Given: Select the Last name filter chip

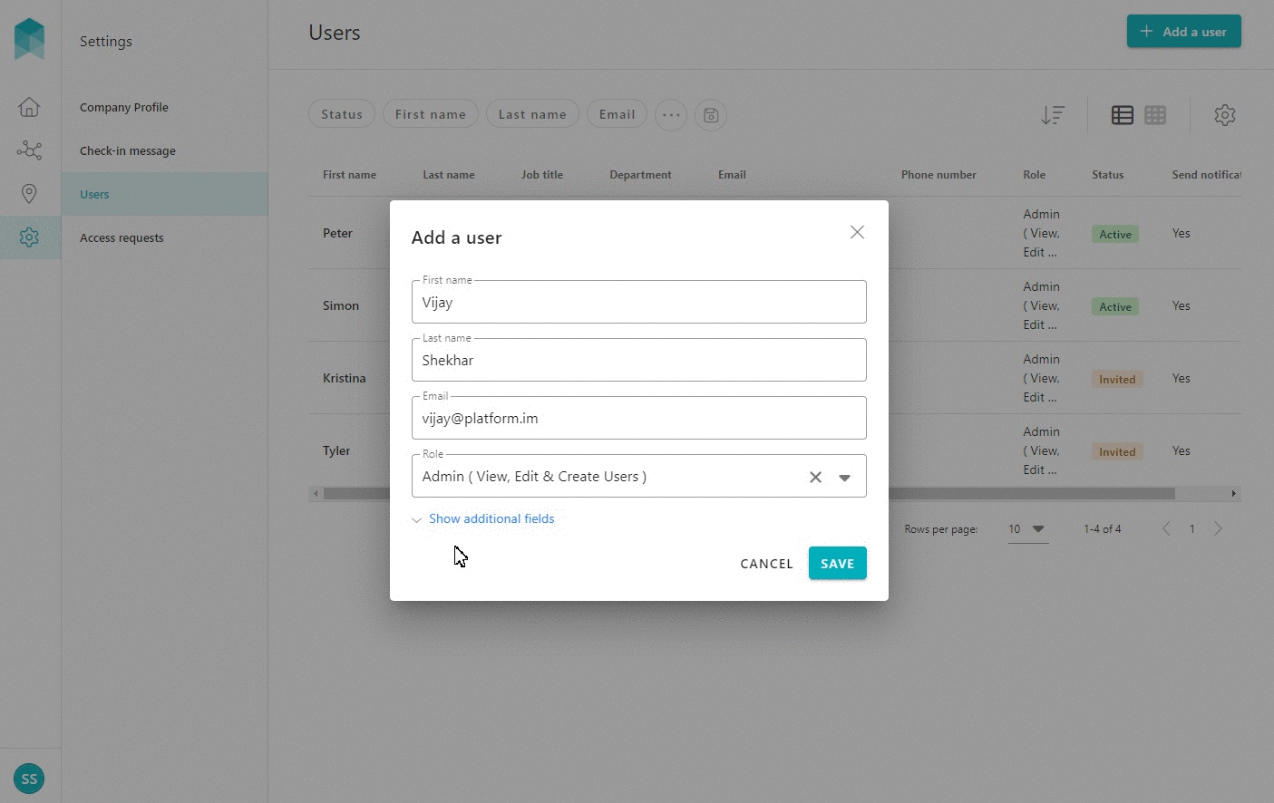Looking at the screenshot, I should pos(532,114).
